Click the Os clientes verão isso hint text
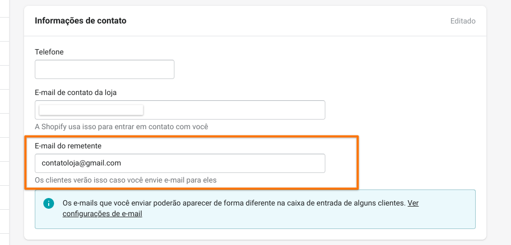Viewport: 511px width, 245px height. click(125, 180)
